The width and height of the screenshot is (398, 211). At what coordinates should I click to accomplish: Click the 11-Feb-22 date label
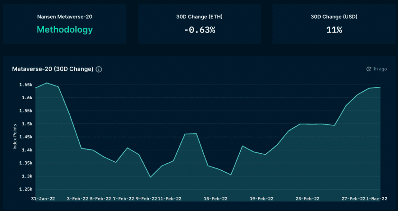point(169,199)
